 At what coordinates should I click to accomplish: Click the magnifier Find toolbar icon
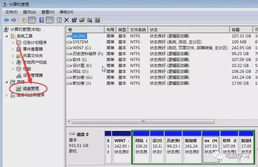[x=89, y=20]
